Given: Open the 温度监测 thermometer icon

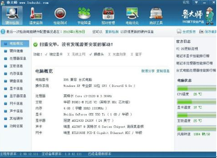Looking at the screenshot, I should tap(36, 15).
